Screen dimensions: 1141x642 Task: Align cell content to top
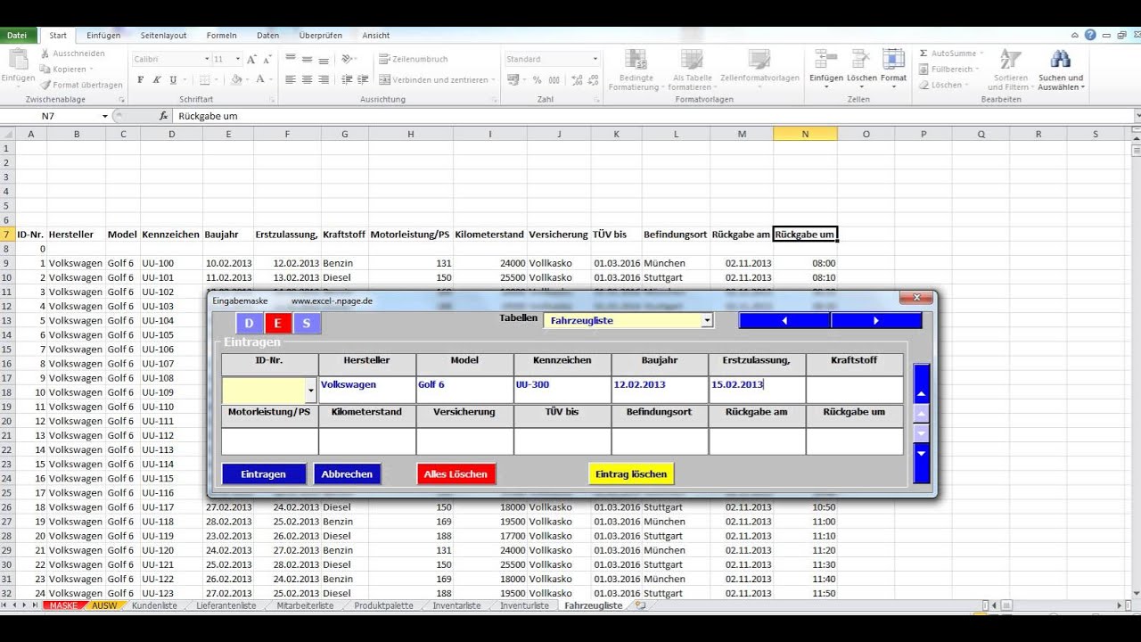[290, 59]
